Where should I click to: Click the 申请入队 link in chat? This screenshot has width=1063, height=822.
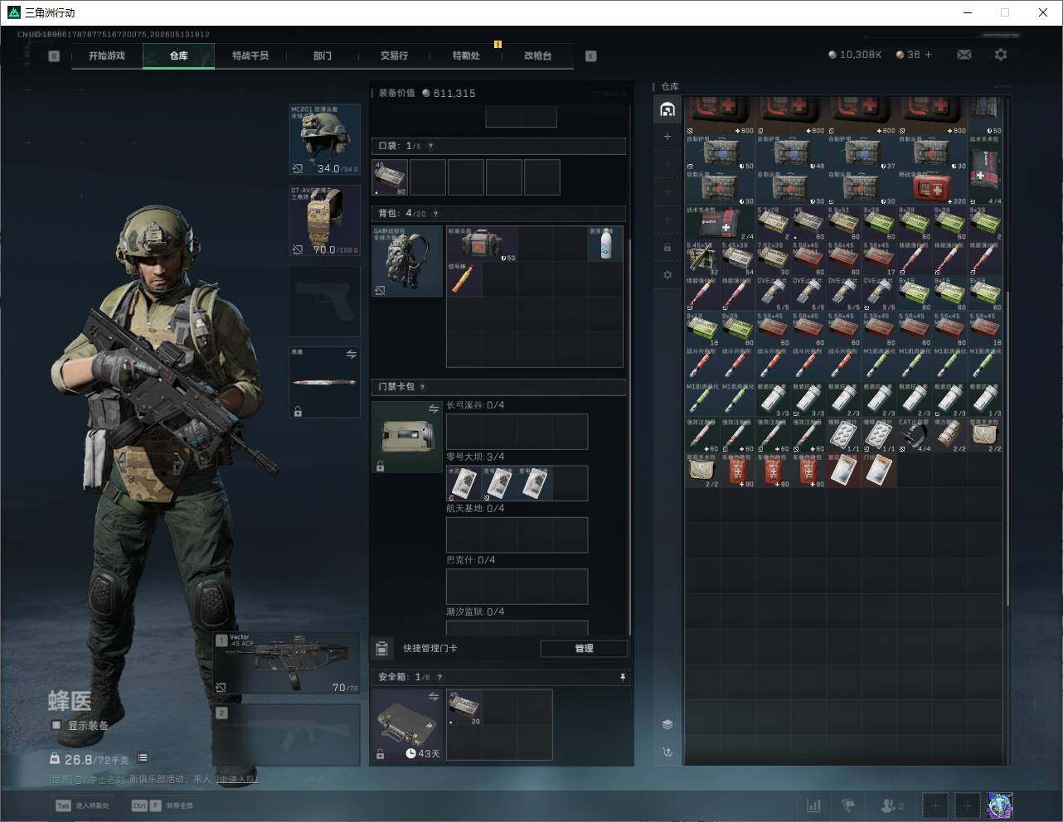click(237, 779)
